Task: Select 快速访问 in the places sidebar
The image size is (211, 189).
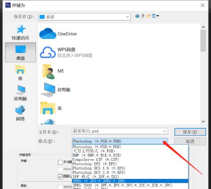Action: (x=20, y=33)
